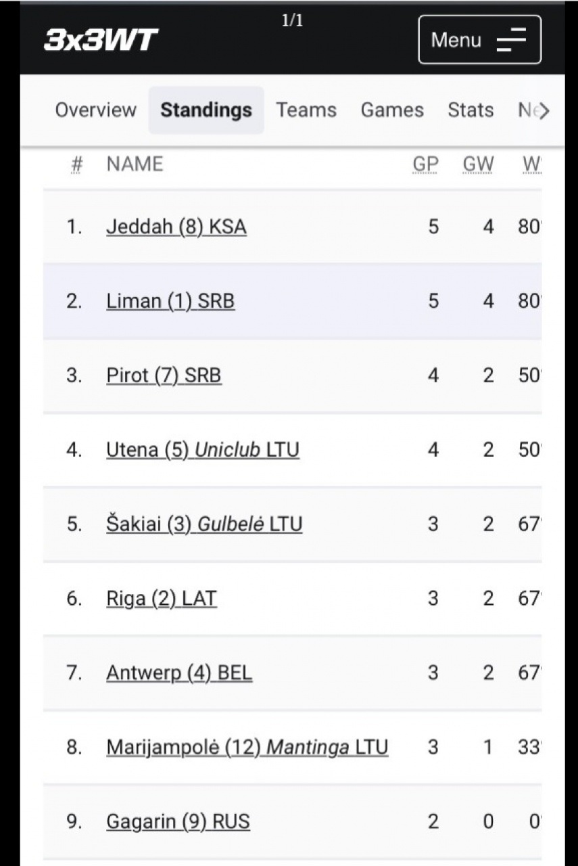Open the Gagarin (9) RUS team link
578x866 pixels.
(178, 822)
